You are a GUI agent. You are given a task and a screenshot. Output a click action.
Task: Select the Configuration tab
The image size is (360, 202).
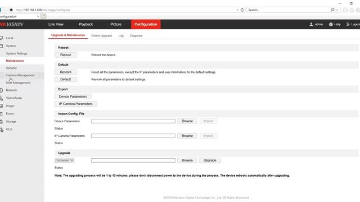146,24
